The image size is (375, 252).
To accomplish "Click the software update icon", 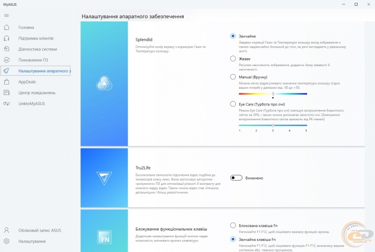I will pos(7,60).
